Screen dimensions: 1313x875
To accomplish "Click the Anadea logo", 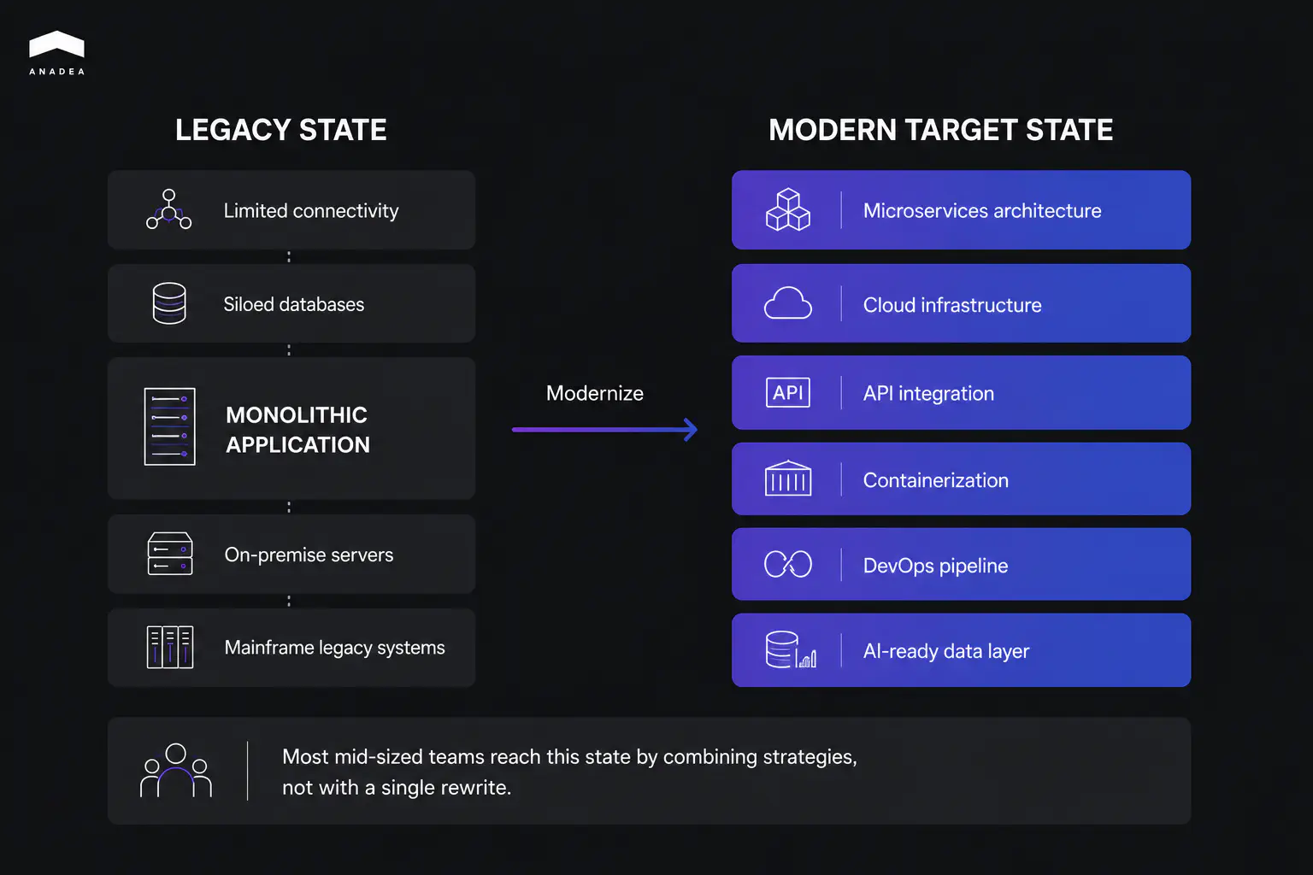I will [56, 53].
